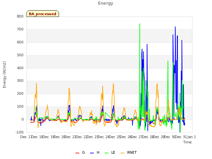
Task: Click the orange RNET legend swatch
Action: (122, 153)
